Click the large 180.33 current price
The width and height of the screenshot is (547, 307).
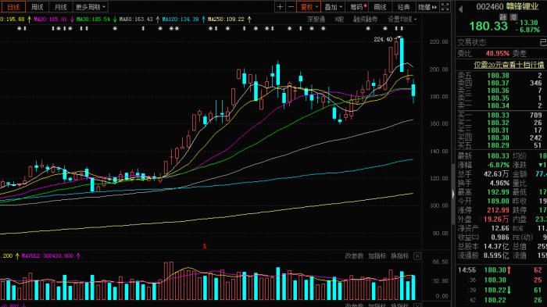click(488, 26)
